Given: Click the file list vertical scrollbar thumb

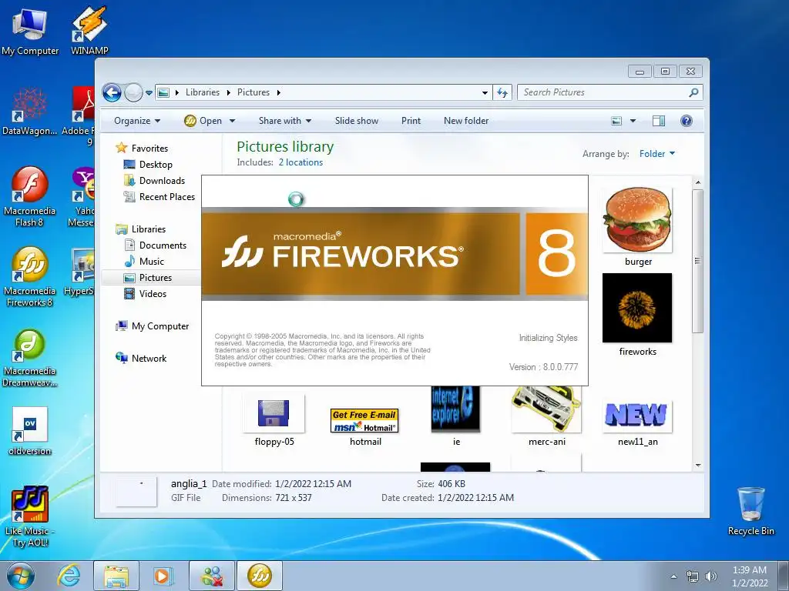Looking at the screenshot, I should [x=697, y=261].
